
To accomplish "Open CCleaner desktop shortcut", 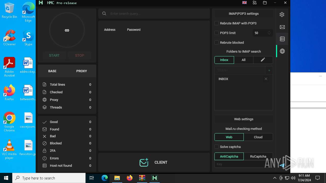I will tap(9, 38).
